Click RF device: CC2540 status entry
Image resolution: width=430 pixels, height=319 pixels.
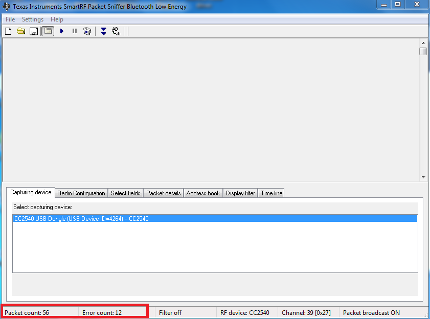[x=245, y=313]
